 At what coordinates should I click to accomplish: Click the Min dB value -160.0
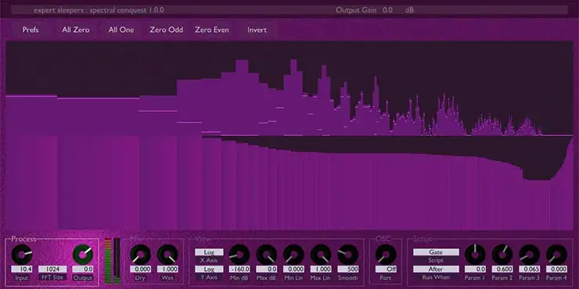point(239,269)
